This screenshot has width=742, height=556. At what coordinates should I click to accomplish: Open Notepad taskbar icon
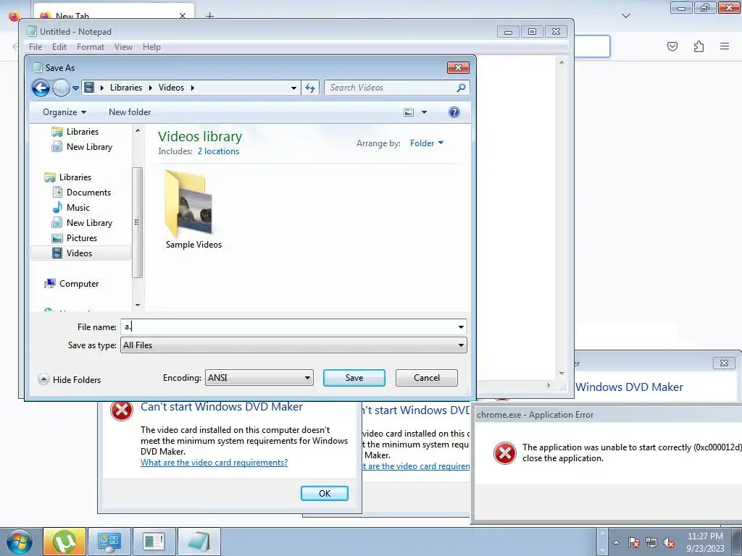[x=199, y=542]
